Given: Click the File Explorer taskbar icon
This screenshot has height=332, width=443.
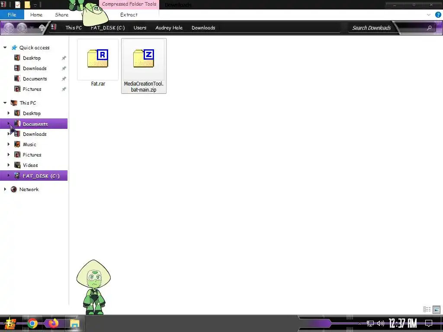Looking at the screenshot, I should [74, 323].
